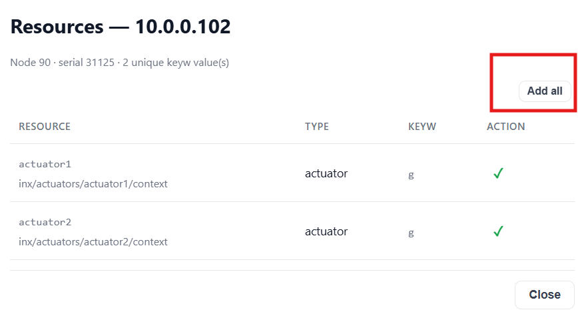Viewport: 578px width, 322px height.
Task: Click the '2 unique keyw value(s)' text
Action: point(176,63)
